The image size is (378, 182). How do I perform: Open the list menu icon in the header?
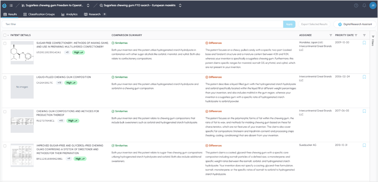11,6
